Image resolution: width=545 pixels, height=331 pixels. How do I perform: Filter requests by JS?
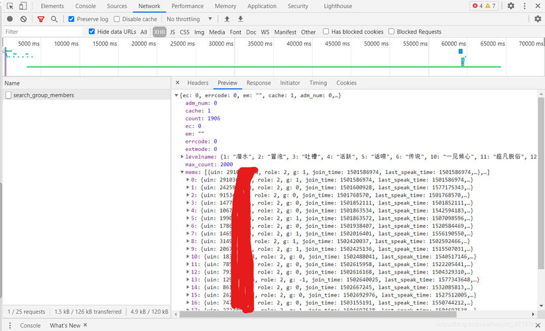pos(172,32)
